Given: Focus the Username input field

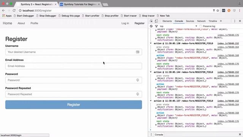Looking at the screenshot, I should [x=74, y=52].
